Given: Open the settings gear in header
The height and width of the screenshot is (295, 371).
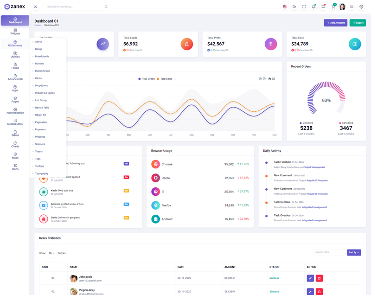Looking at the screenshot, I should tap(361, 6).
